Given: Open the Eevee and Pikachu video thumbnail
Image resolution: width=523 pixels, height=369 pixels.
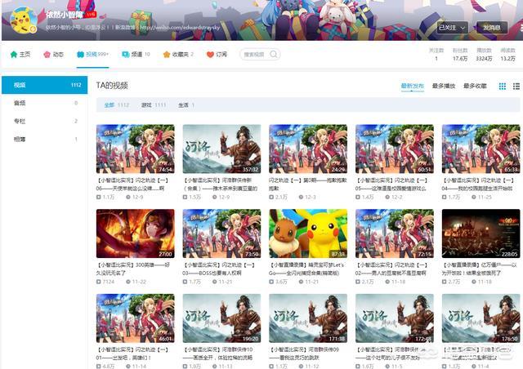Looking at the screenshot, I should click(308, 233).
